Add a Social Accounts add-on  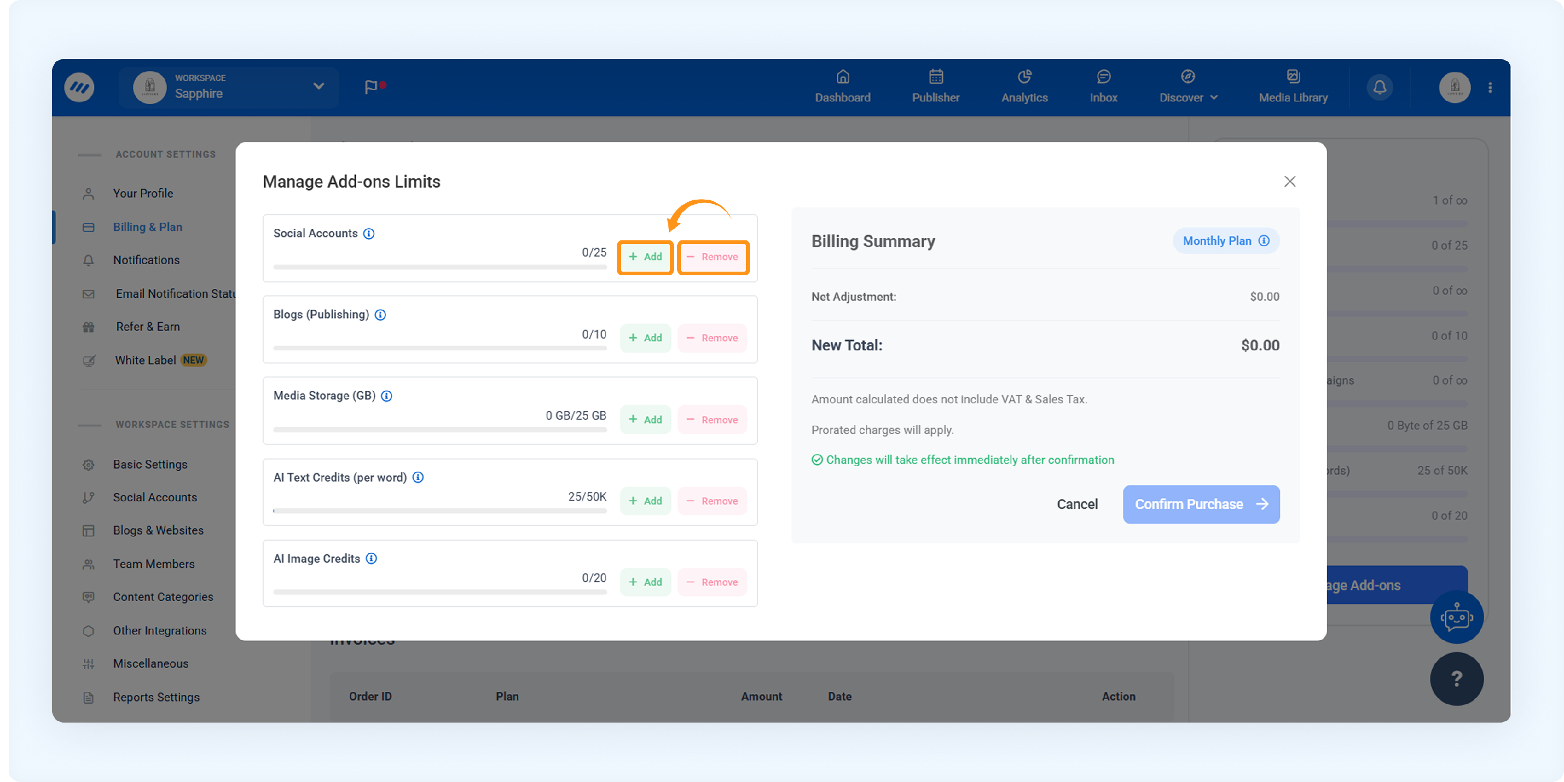pyautogui.click(x=645, y=257)
